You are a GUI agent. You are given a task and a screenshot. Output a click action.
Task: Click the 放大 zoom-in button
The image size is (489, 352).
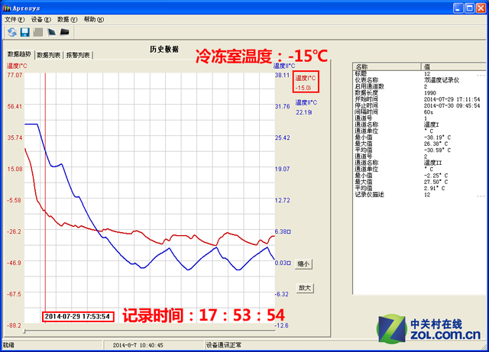tap(305, 288)
